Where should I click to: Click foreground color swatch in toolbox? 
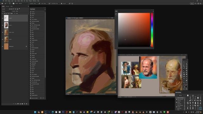(185, 85)
